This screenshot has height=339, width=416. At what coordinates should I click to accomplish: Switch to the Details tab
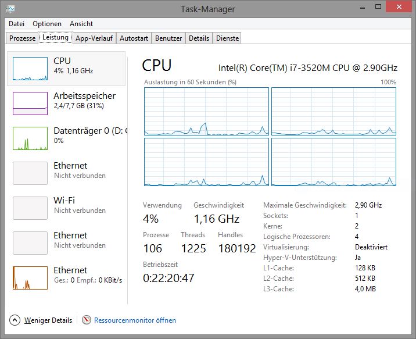199,38
